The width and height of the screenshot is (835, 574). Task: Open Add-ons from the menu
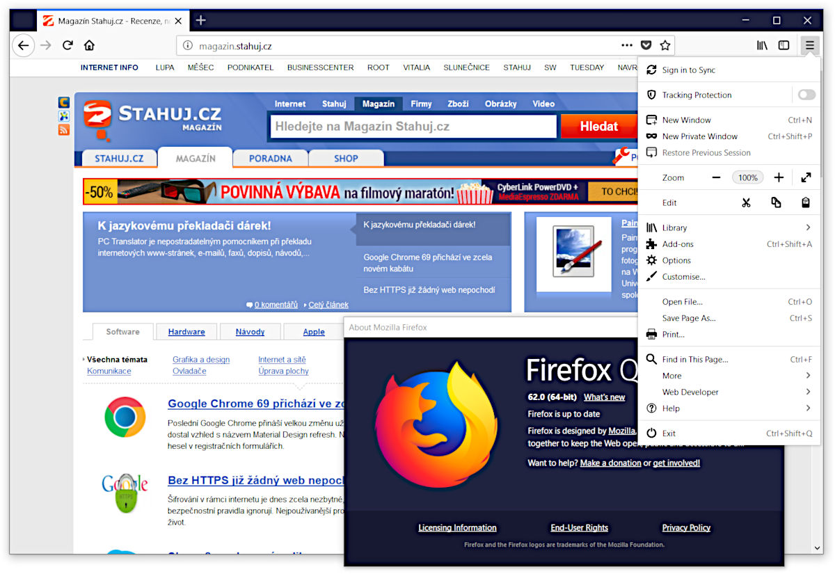[x=729, y=244]
